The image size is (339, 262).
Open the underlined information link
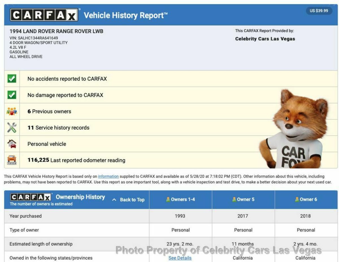pyautogui.click(x=108, y=176)
